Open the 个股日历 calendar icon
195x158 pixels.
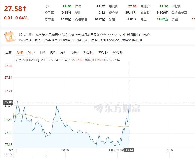(10, 37)
